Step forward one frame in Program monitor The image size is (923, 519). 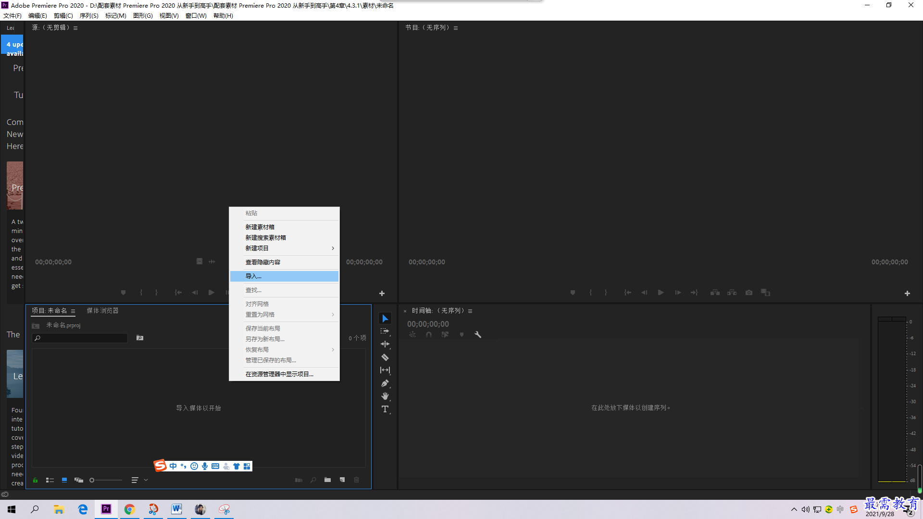point(678,292)
